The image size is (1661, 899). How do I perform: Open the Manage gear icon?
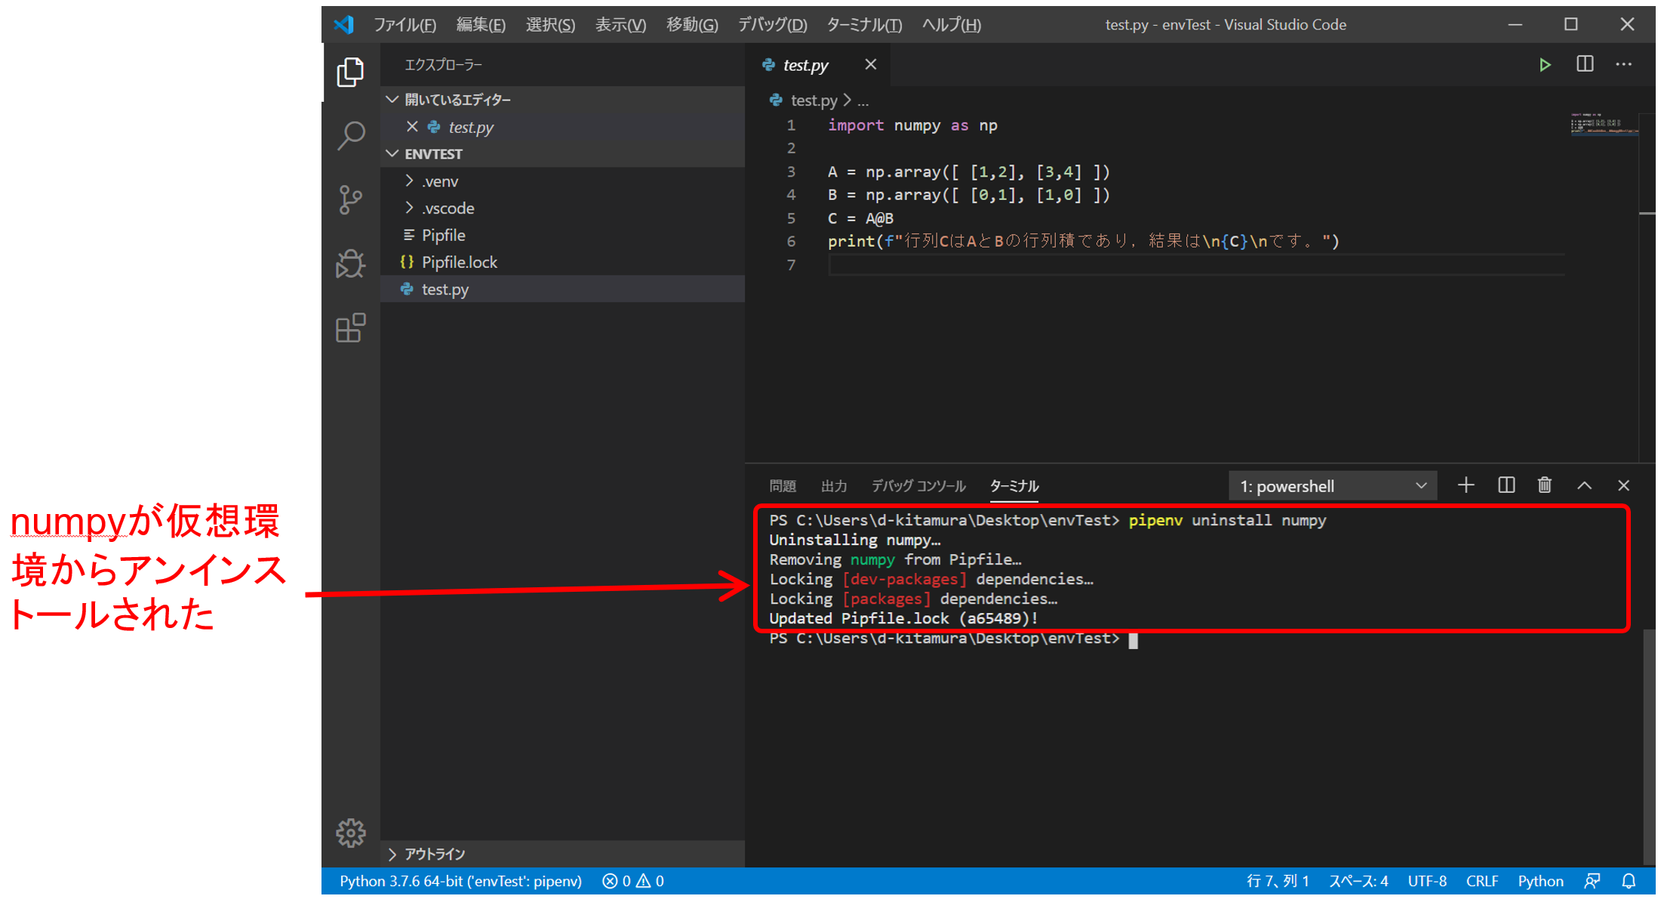tap(350, 833)
